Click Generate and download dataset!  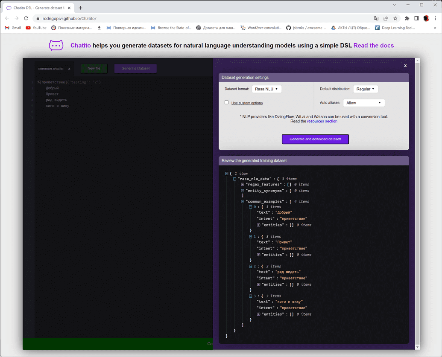point(315,139)
